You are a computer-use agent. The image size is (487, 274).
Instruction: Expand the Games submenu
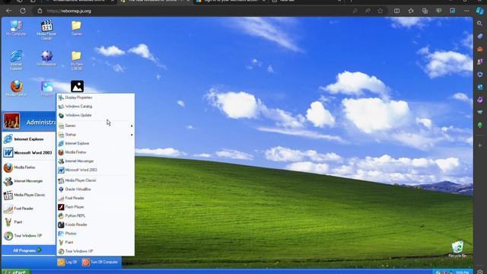click(x=95, y=126)
